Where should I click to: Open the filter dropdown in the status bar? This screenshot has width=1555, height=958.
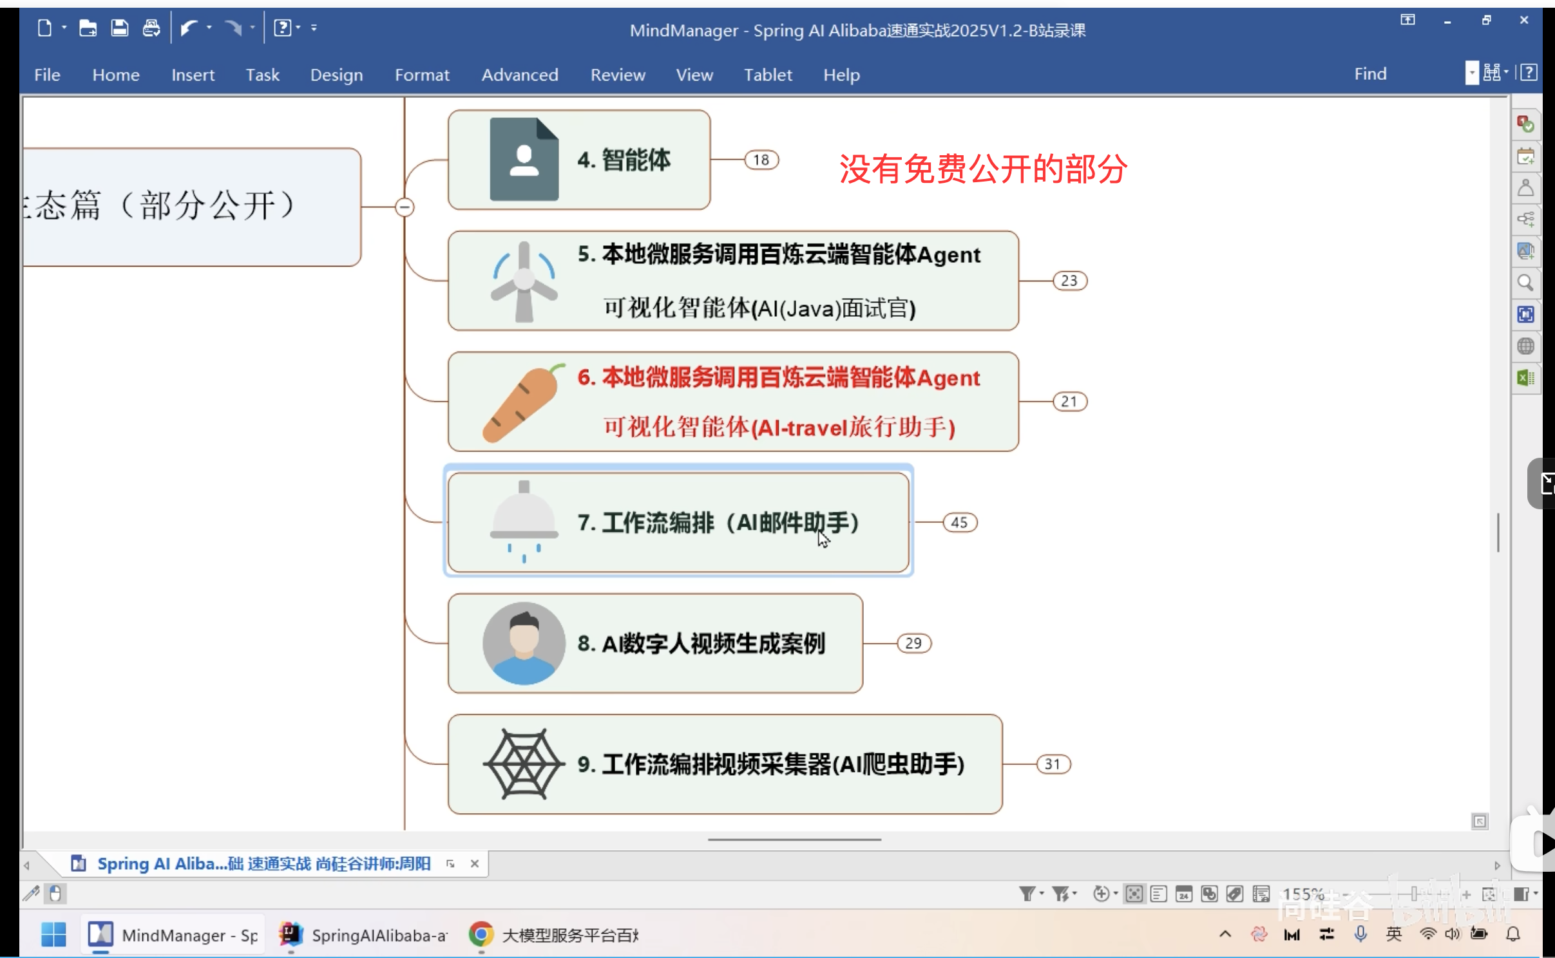[x=1042, y=894]
